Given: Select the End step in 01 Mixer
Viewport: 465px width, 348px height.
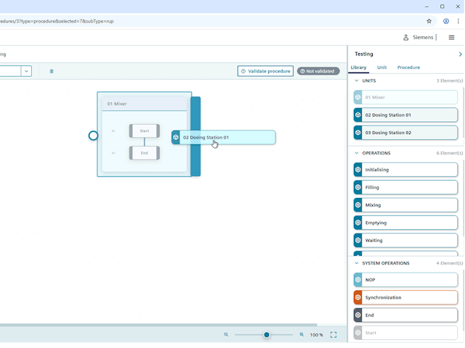Looking at the screenshot, I should point(145,153).
